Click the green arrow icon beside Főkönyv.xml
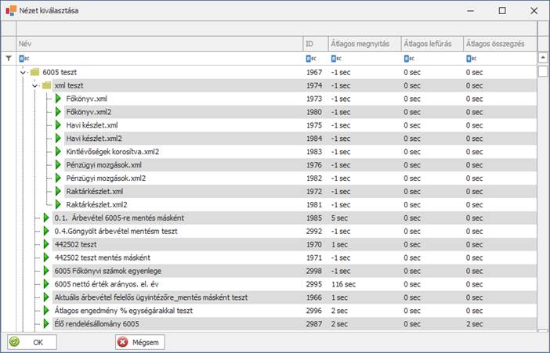550x353 pixels. pos(58,99)
